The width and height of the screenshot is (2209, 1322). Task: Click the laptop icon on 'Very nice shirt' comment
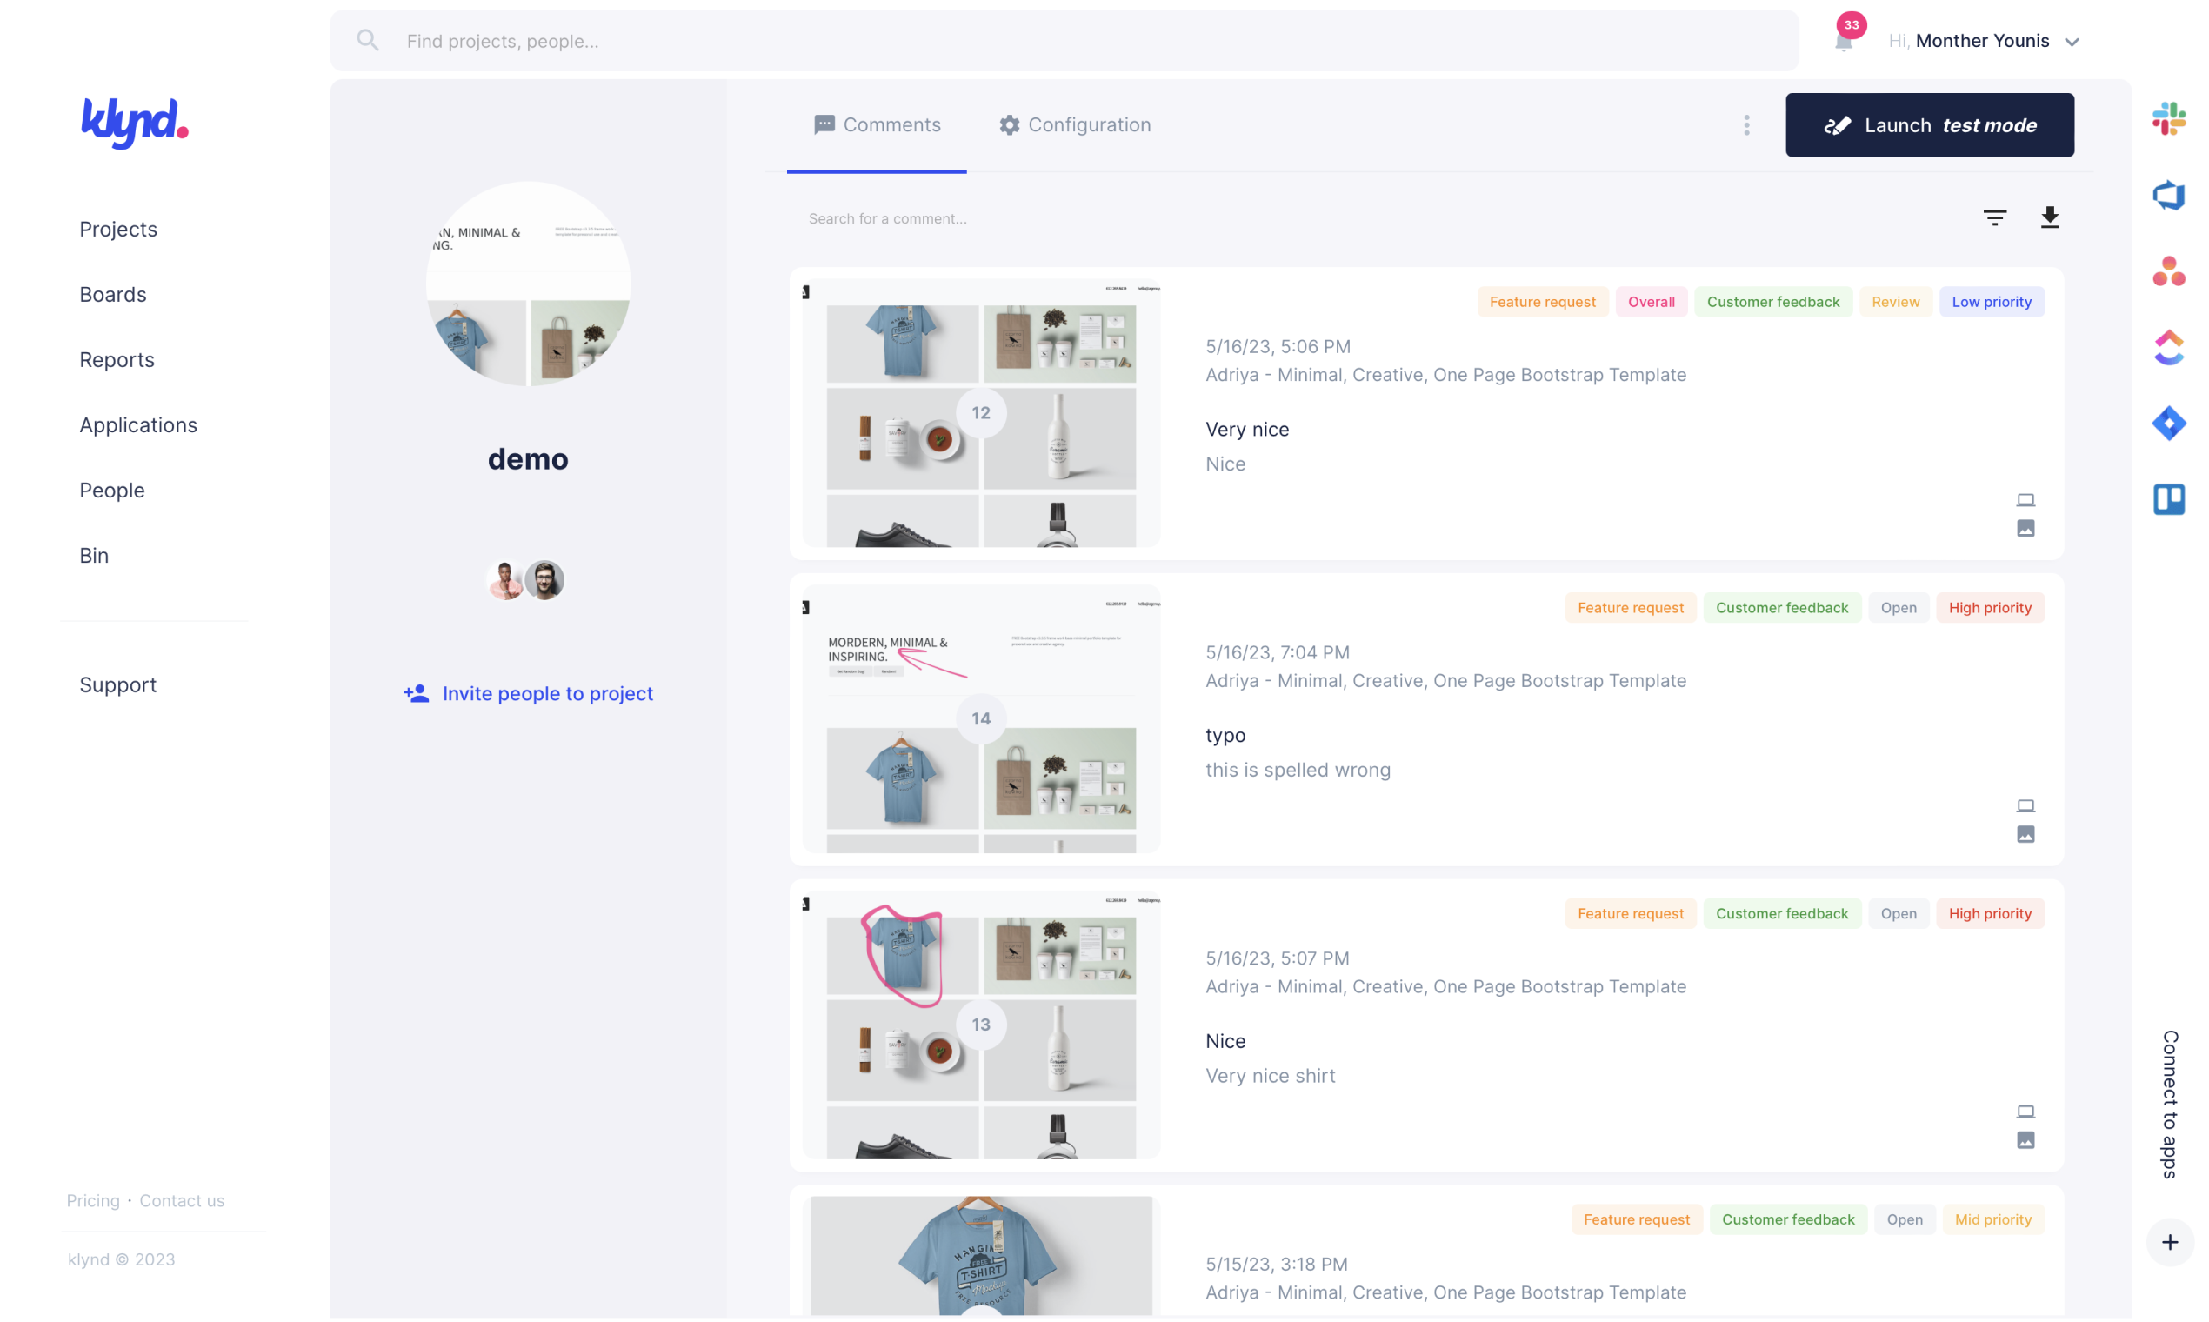click(2025, 1111)
